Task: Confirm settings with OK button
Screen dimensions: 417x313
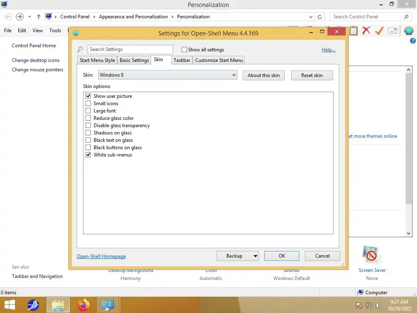Action: [282, 256]
